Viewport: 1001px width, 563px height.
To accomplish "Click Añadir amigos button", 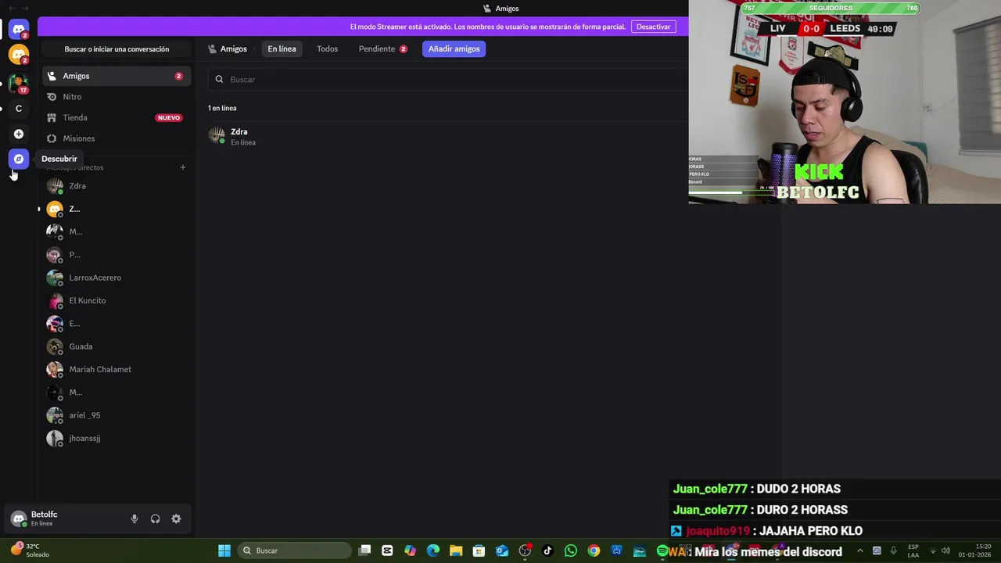I will (x=454, y=48).
